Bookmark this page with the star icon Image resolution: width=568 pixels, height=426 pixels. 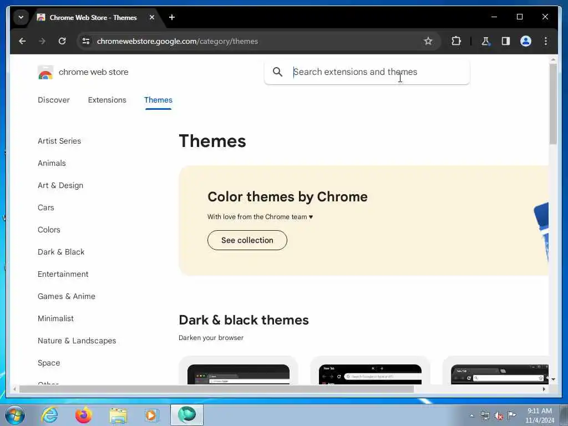(x=428, y=41)
